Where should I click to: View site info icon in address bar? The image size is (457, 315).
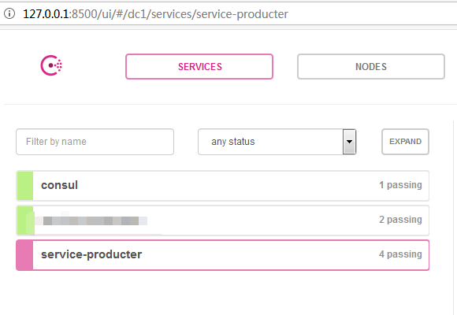[x=9, y=13]
